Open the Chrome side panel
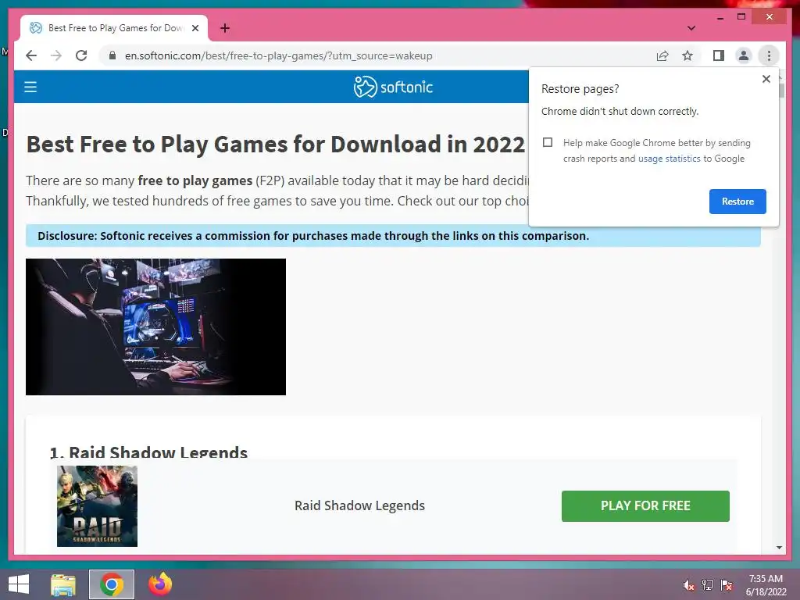 (x=719, y=55)
